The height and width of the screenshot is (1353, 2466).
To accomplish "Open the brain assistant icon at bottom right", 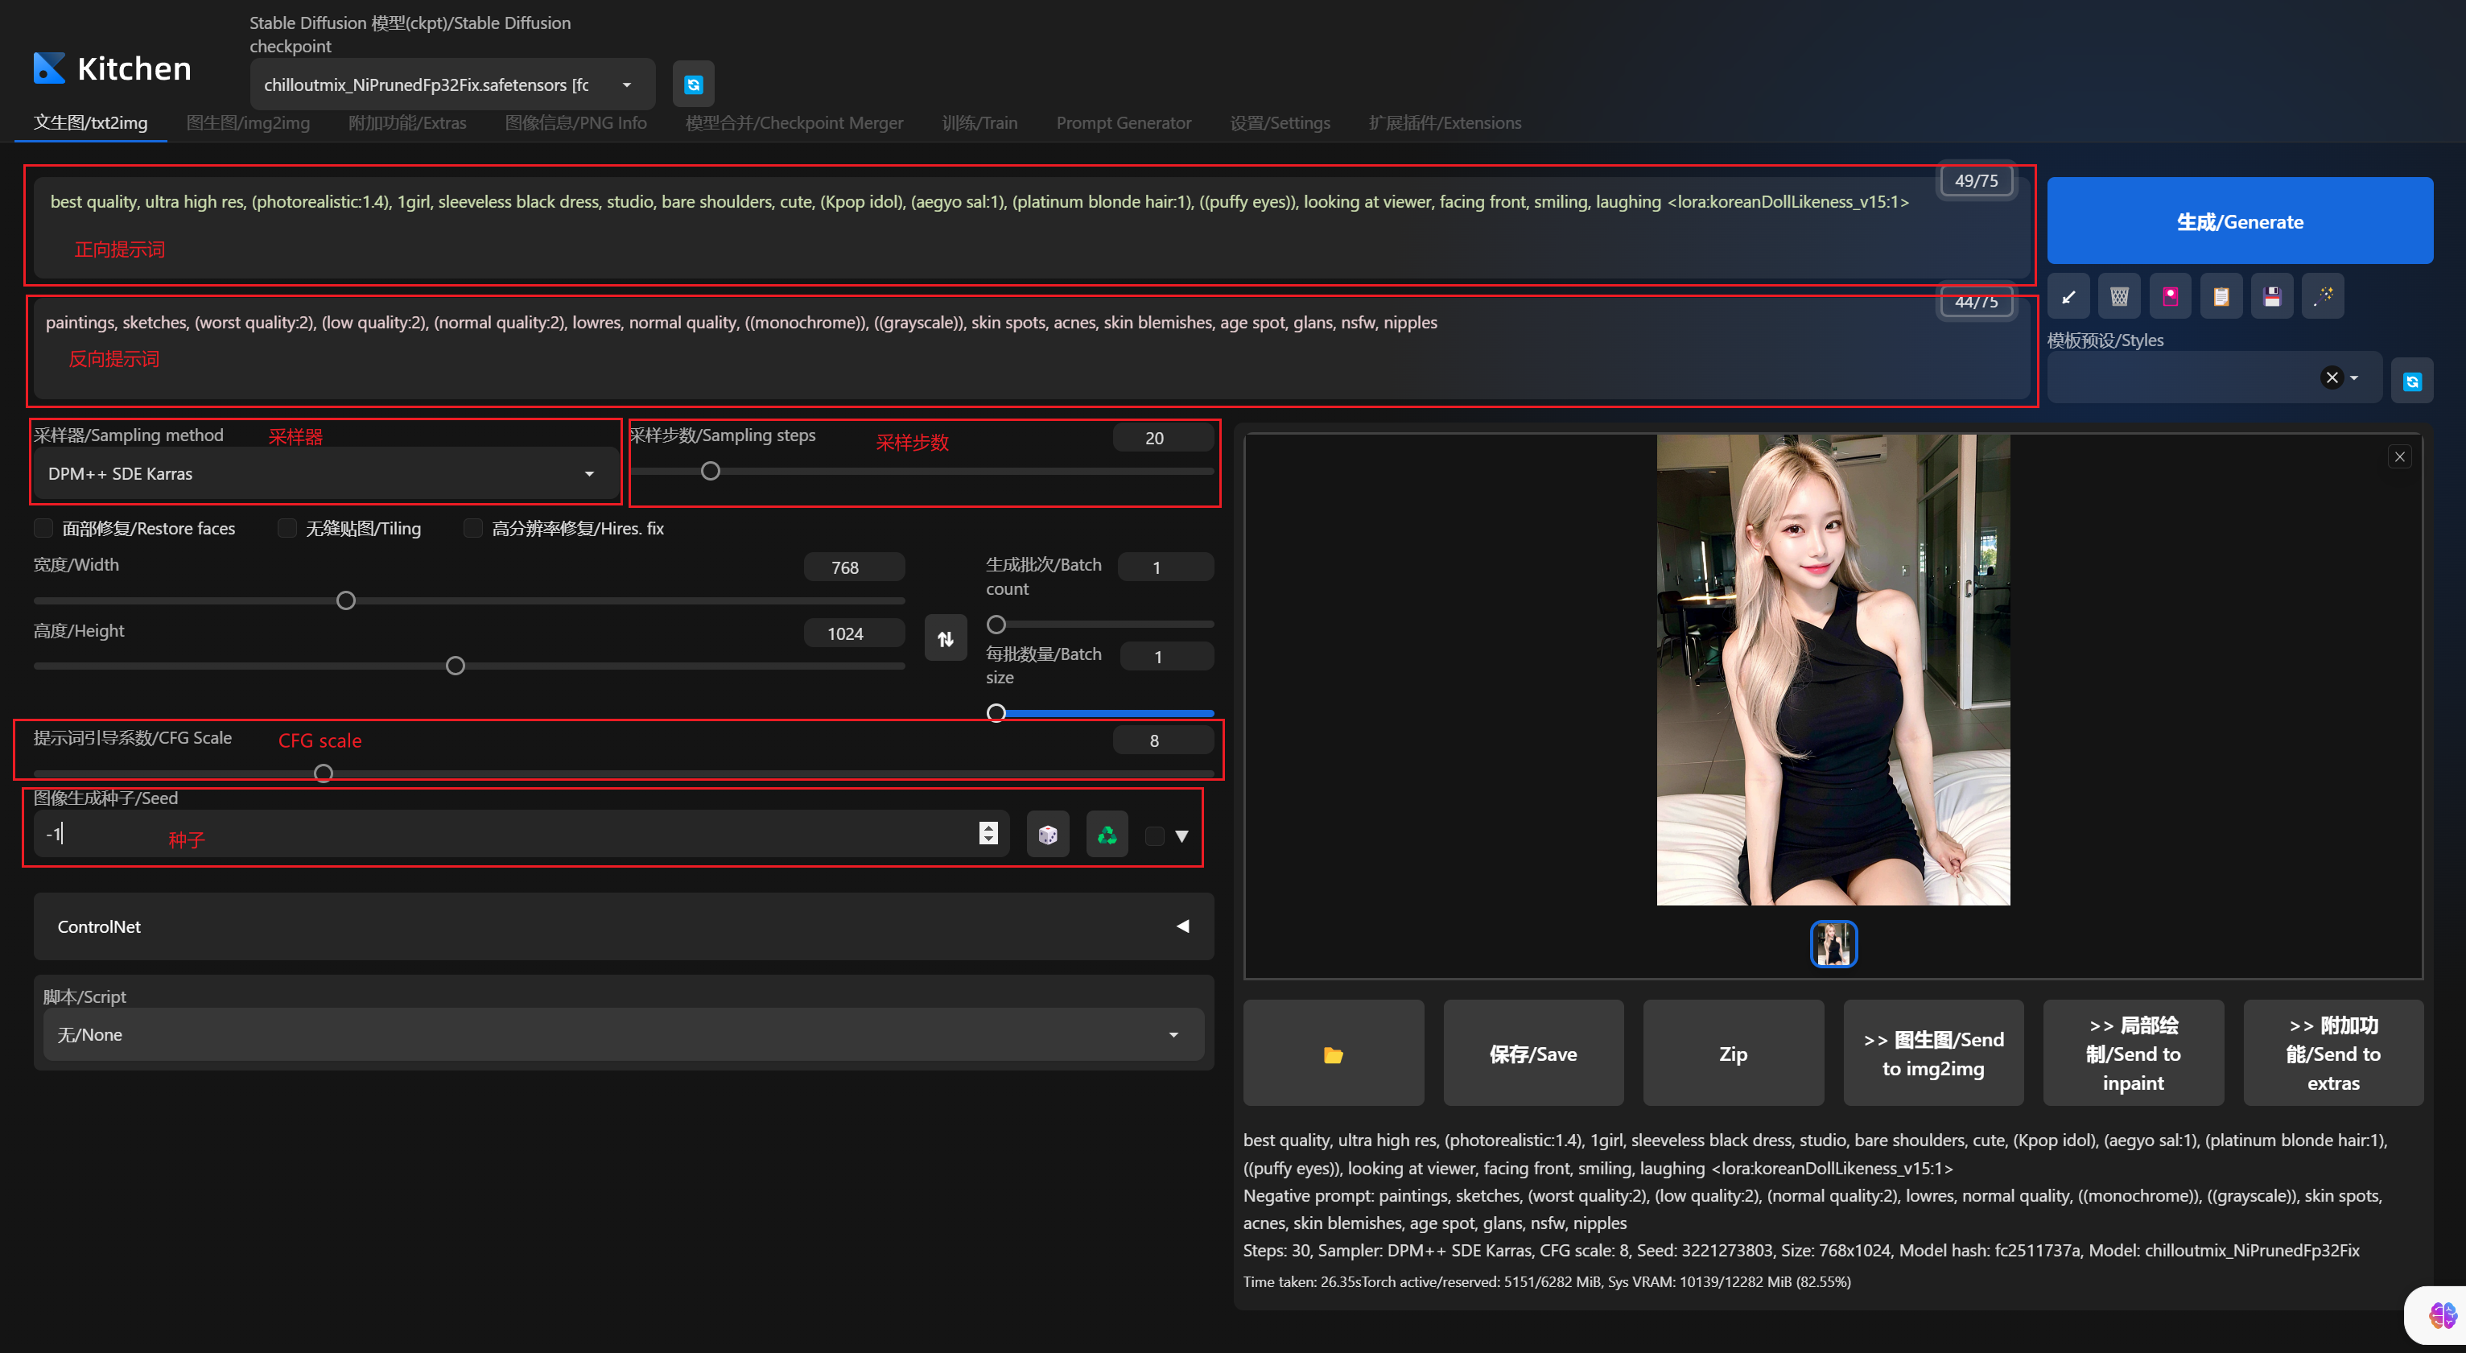I will [2442, 1314].
